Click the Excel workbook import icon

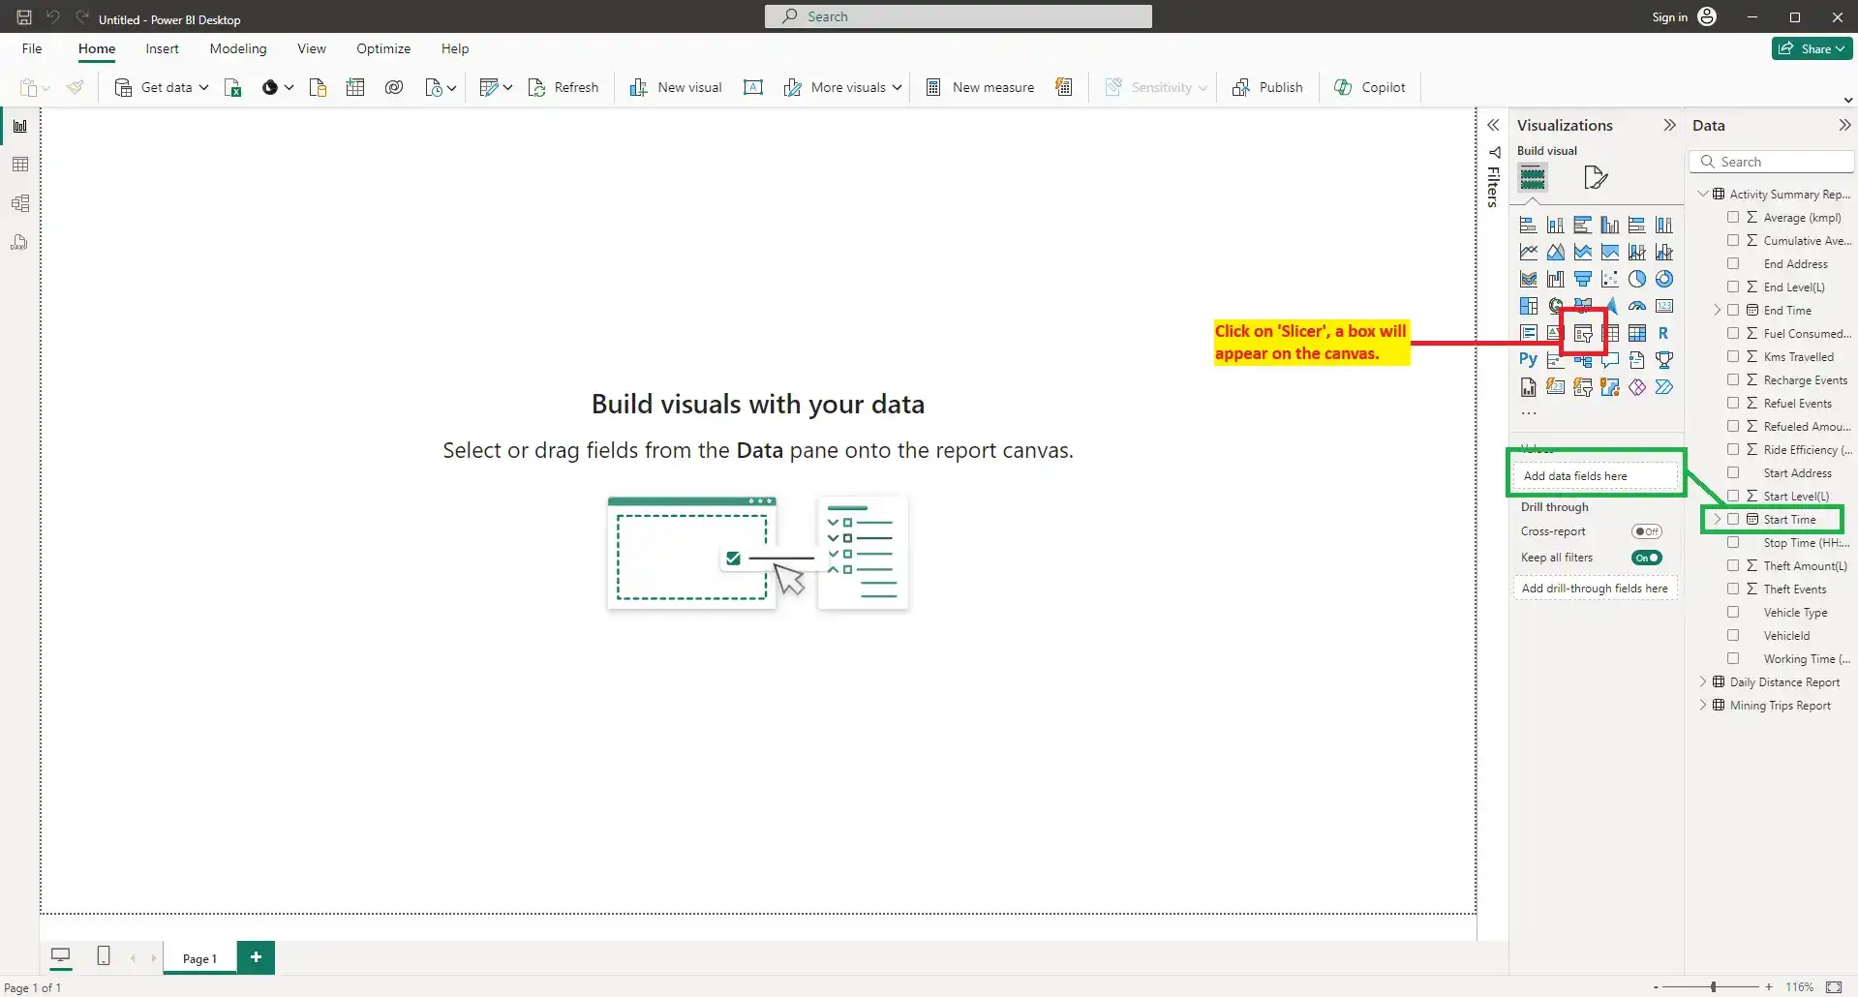tap(233, 88)
